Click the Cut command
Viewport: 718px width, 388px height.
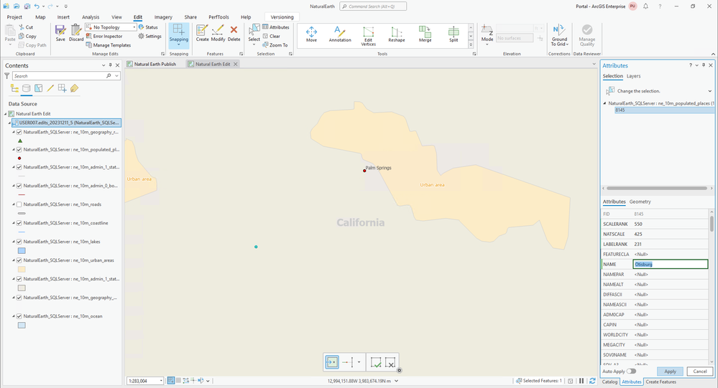coord(26,27)
